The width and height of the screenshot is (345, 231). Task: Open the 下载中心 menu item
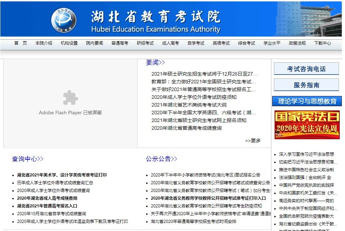point(322,43)
